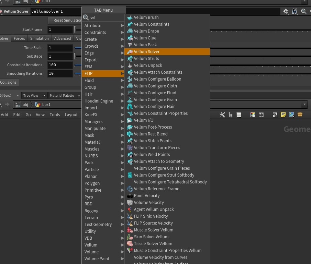Switch to Forces tab
Screen dimensions: 311x264
click(19, 38)
